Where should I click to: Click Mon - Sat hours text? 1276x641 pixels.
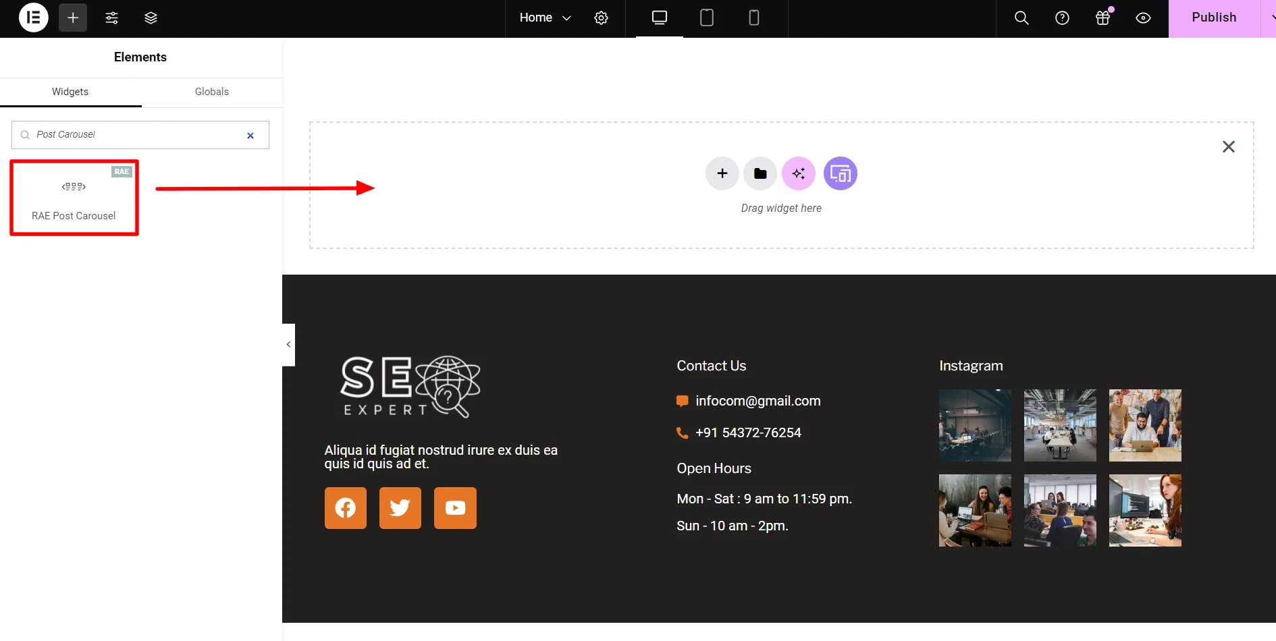(764, 499)
